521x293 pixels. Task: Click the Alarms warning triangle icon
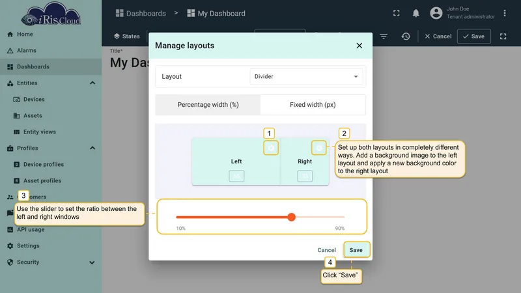[x=10, y=51]
